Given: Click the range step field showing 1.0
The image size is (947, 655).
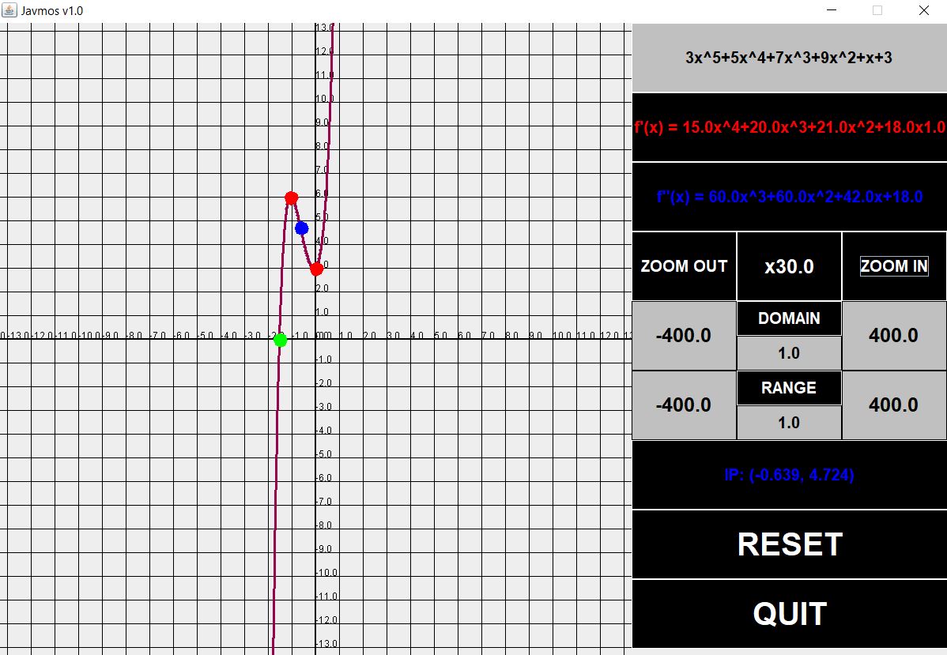Looking at the screenshot, I should pyautogui.click(x=789, y=423).
